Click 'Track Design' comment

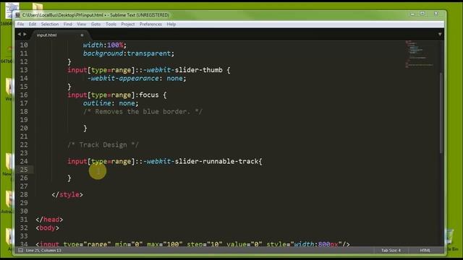click(x=103, y=144)
